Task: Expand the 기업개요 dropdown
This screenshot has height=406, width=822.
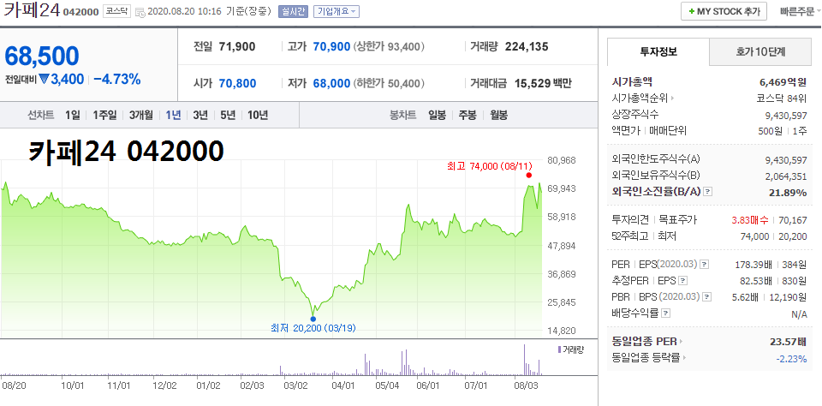Action: click(x=336, y=11)
